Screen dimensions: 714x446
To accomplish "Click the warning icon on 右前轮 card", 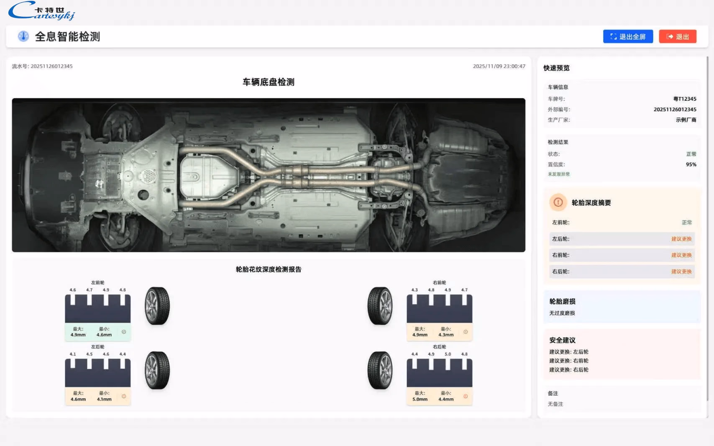I will pos(466,332).
